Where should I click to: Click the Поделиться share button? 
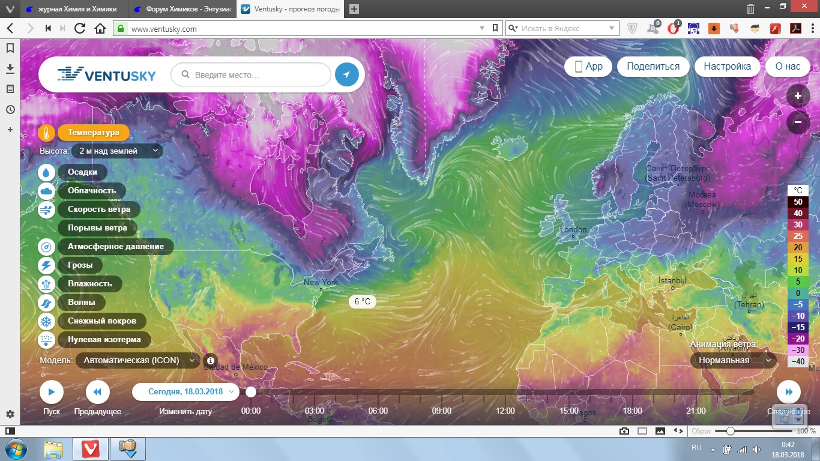pos(653,67)
